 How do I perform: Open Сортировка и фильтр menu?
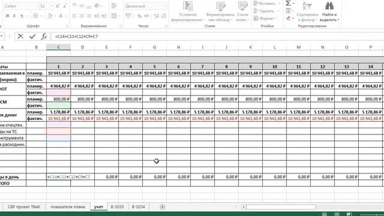pyautogui.click(x=307, y=11)
